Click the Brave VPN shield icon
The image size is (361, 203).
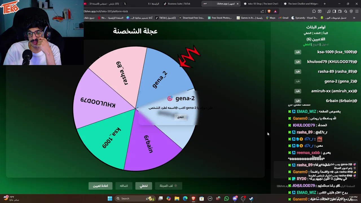click(x=351, y=11)
